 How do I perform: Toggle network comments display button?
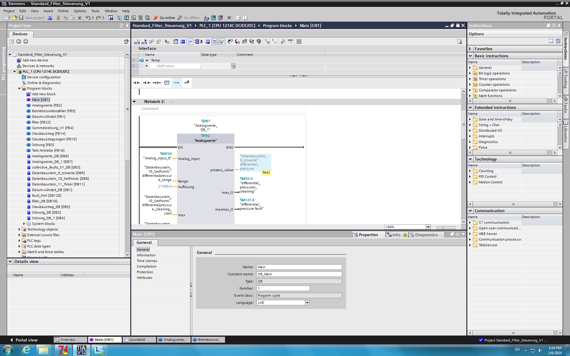point(190,42)
